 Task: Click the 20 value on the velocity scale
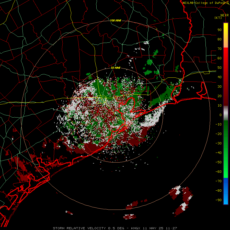click(x=220, y=96)
